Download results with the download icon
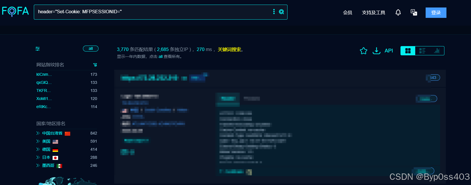 [x=376, y=51]
